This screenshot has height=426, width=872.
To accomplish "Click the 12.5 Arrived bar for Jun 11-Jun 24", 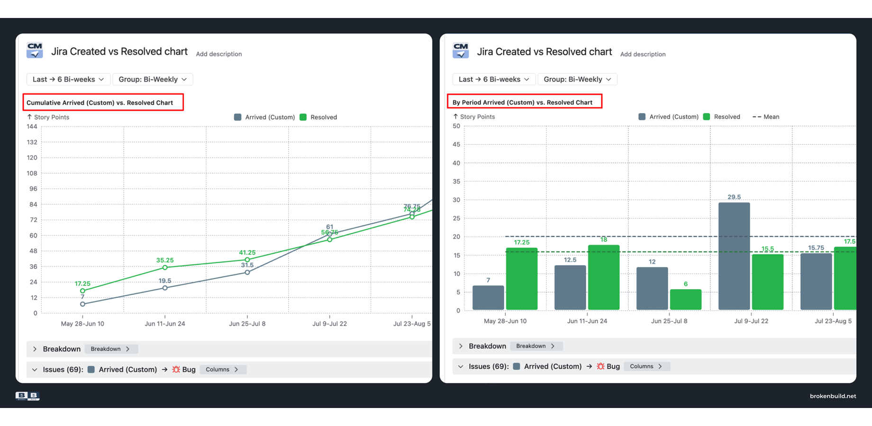I will pos(570,288).
